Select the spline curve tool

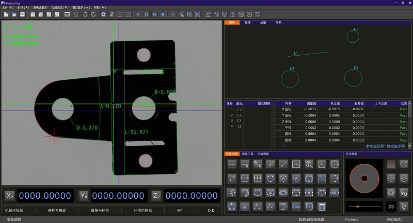258,207
